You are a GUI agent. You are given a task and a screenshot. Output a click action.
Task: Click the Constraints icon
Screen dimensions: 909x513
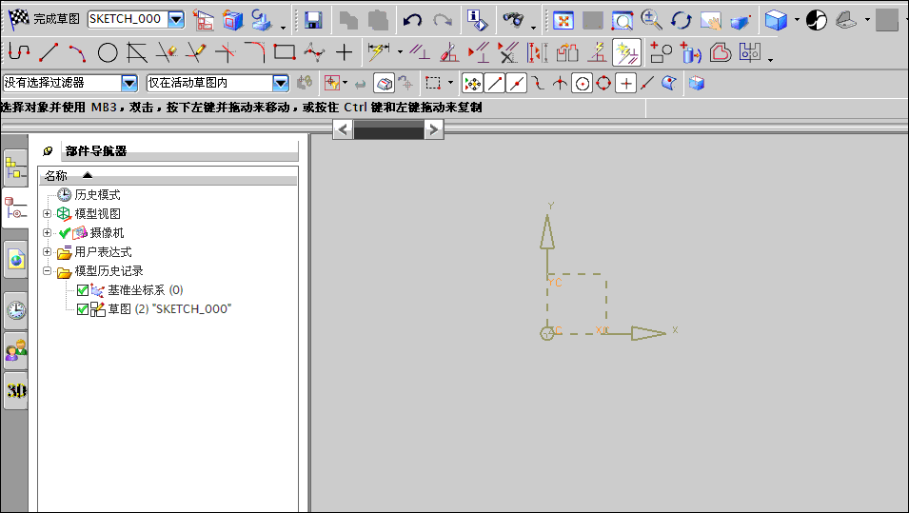(x=419, y=52)
